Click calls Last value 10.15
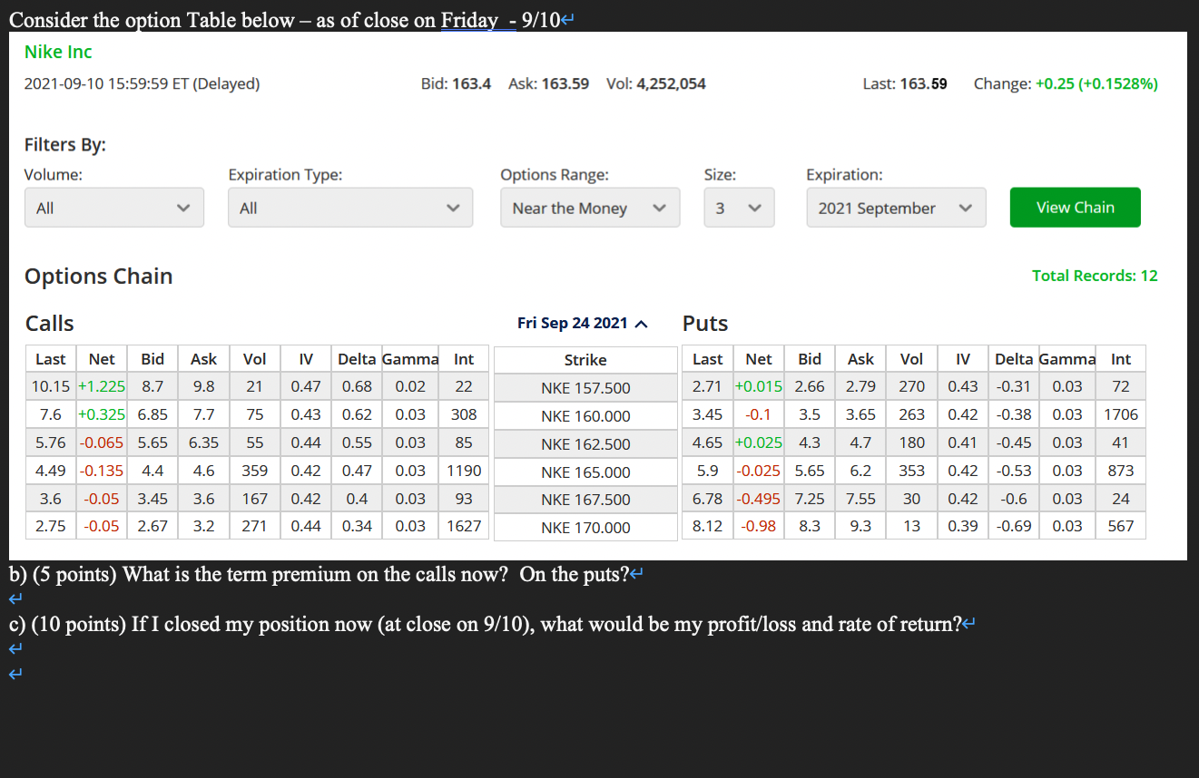This screenshot has width=1199, height=778. click(51, 386)
